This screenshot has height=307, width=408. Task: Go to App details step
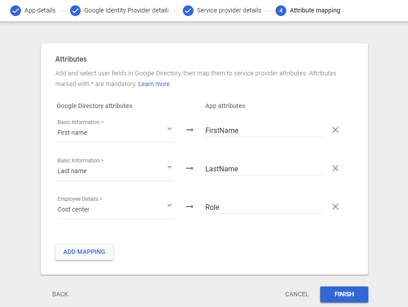point(40,10)
